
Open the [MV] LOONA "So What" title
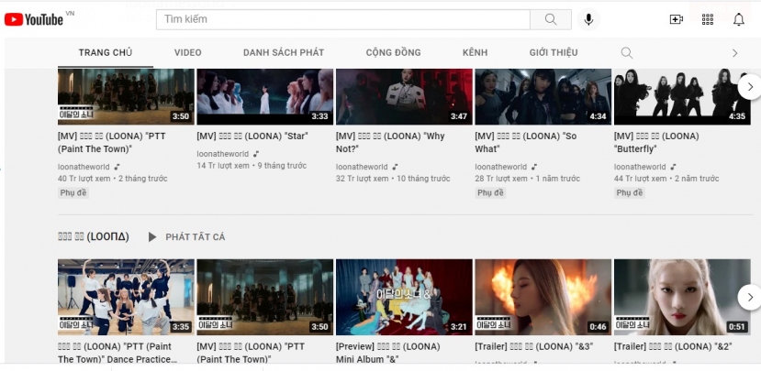pos(526,142)
